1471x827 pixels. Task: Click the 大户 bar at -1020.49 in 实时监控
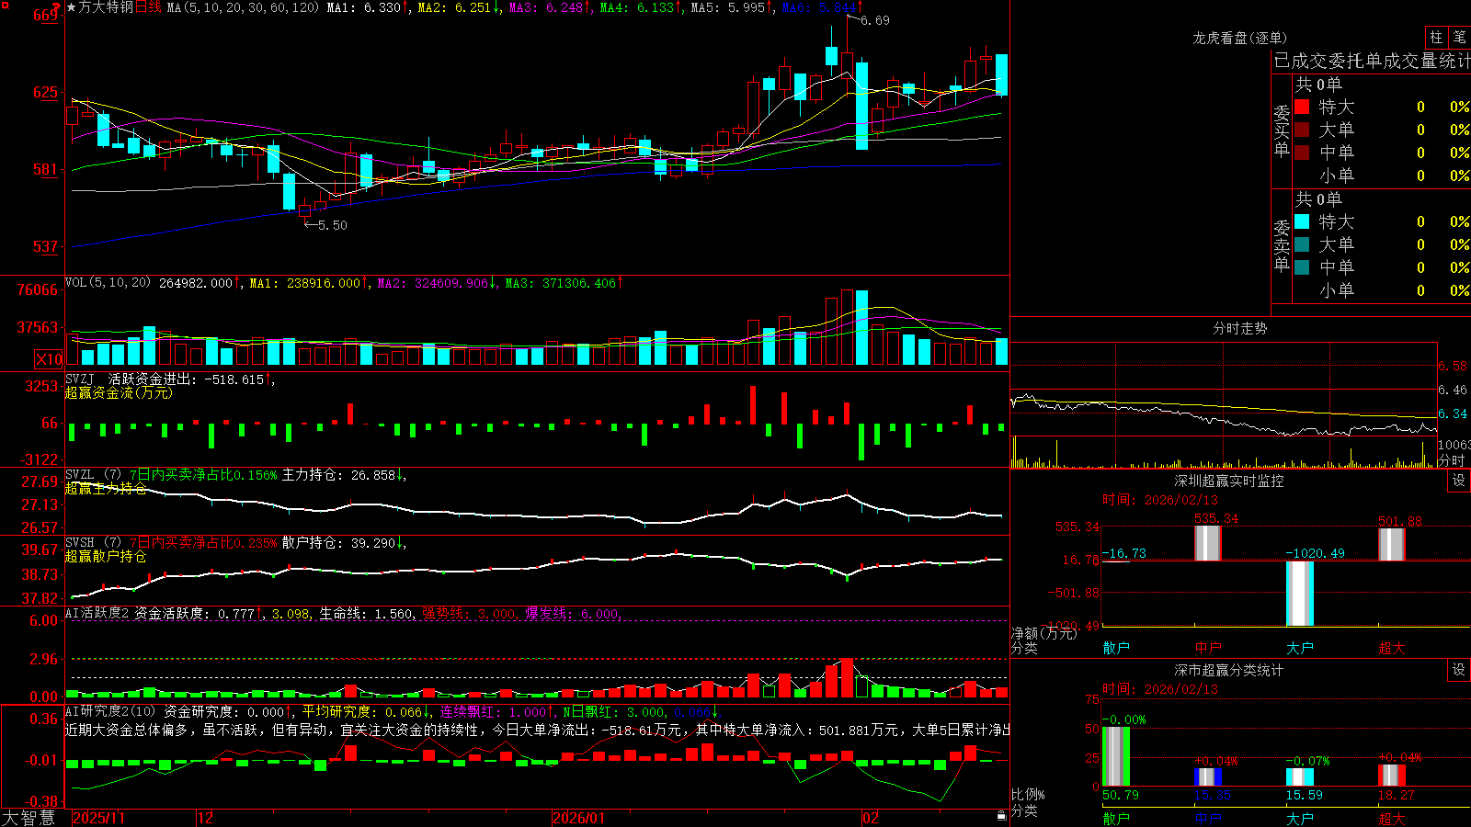pos(1299,593)
